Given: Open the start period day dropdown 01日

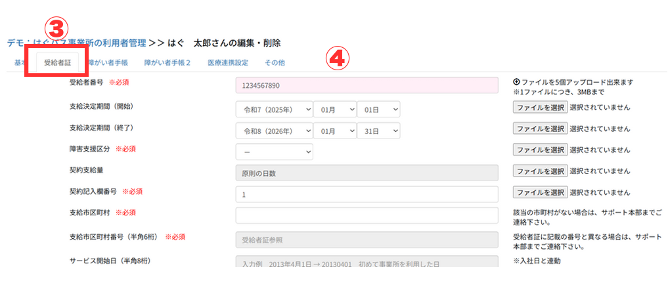Looking at the screenshot, I should click(378, 109).
